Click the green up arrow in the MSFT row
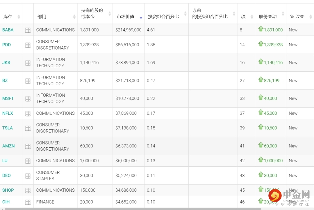 tap(261, 97)
